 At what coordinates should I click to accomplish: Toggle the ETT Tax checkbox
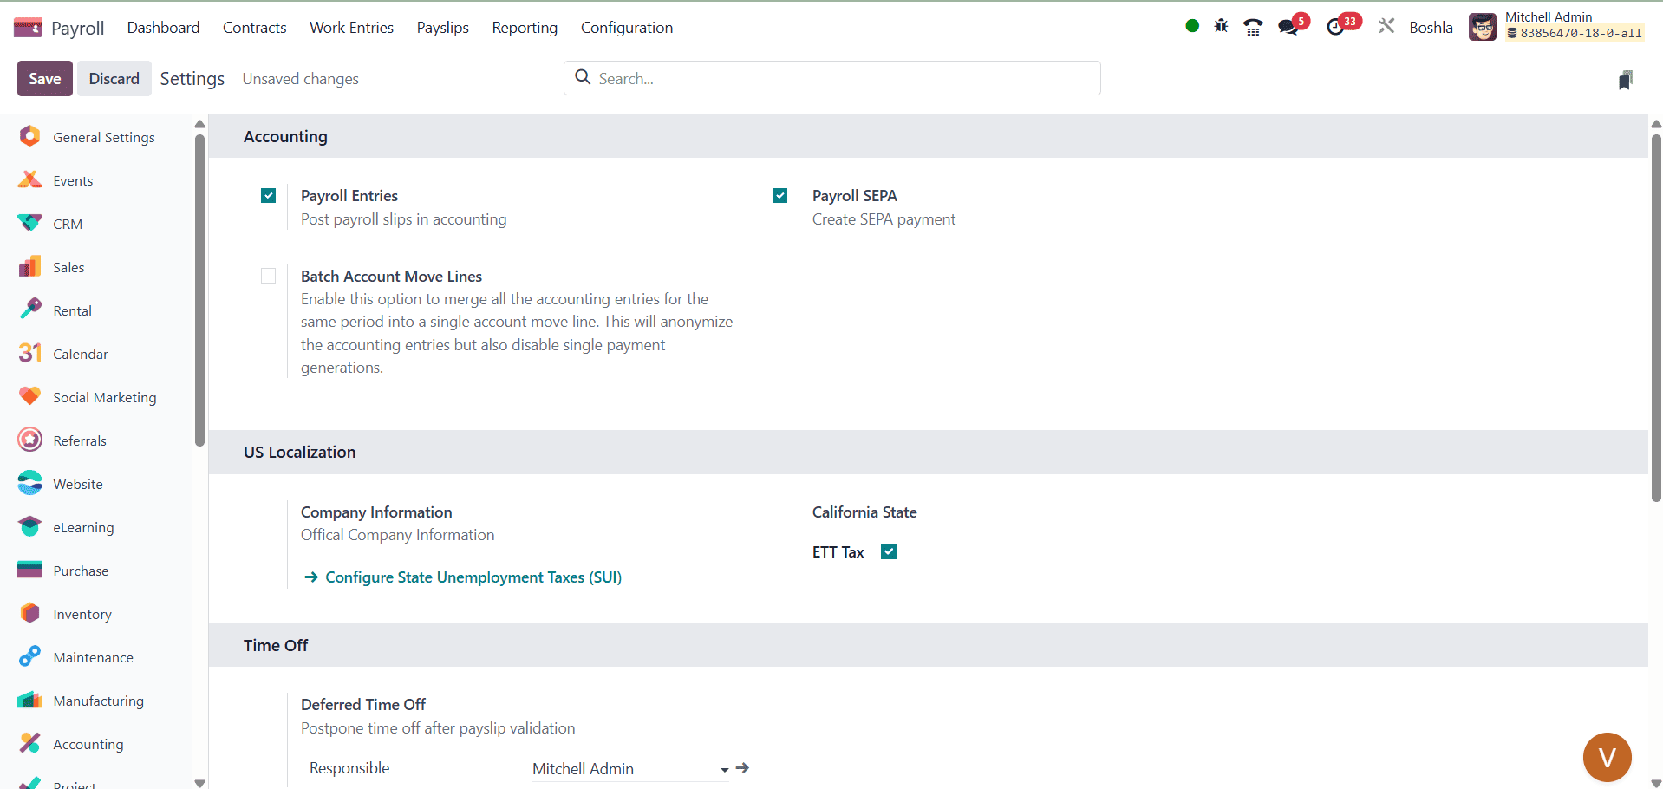tap(889, 551)
